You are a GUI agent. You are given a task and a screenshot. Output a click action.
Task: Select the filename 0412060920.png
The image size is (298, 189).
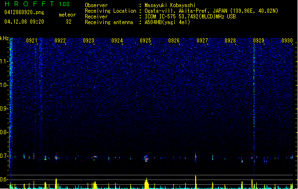point(24,12)
